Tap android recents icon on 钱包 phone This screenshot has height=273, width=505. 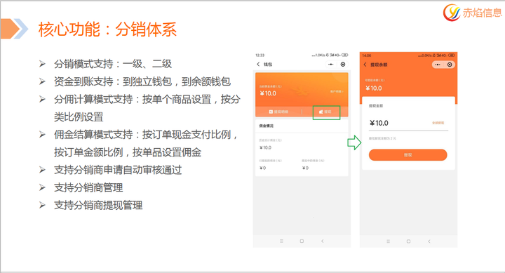(281, 241)
